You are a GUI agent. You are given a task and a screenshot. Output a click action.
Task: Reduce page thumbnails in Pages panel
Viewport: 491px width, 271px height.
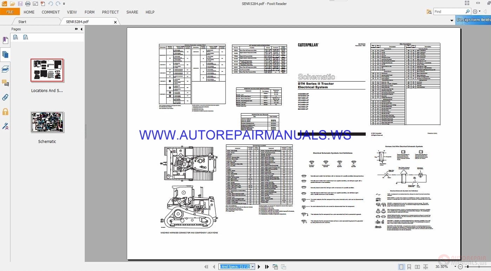[25, 37]
